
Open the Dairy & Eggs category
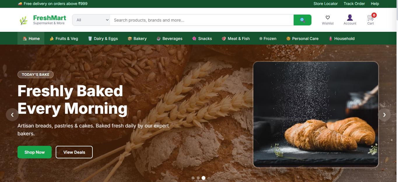click(103, 38)
